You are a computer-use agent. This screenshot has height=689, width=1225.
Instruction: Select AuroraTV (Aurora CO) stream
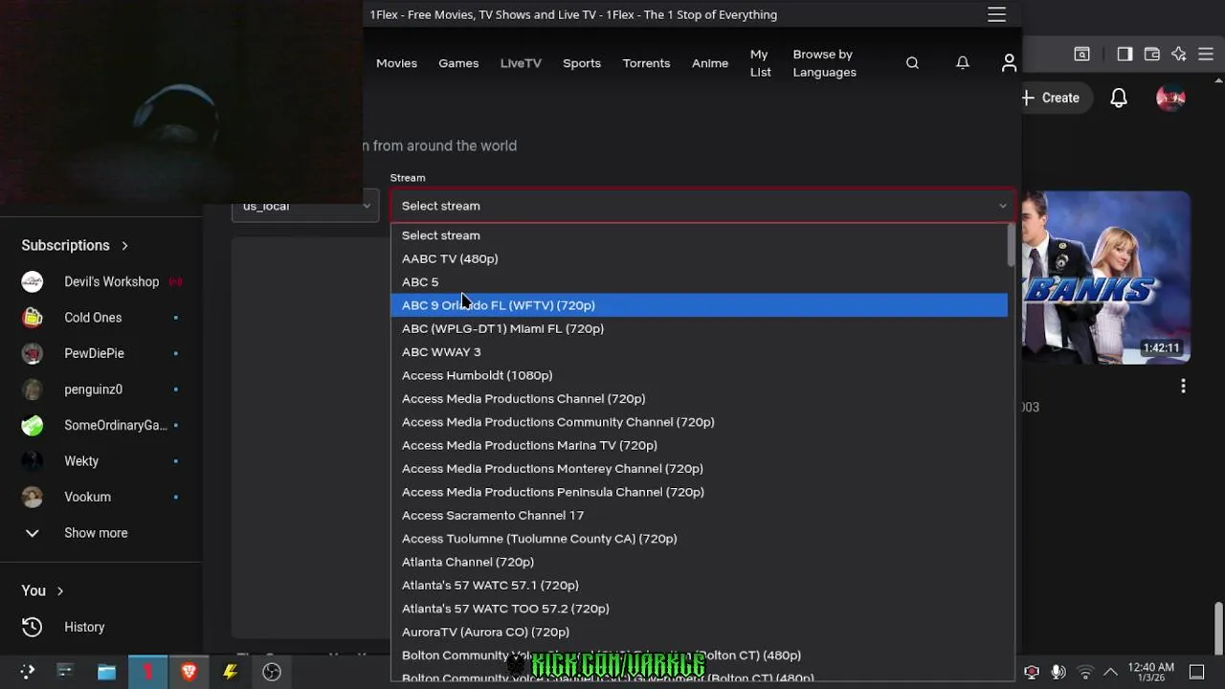pyautogui.click(x=699, y=632)
